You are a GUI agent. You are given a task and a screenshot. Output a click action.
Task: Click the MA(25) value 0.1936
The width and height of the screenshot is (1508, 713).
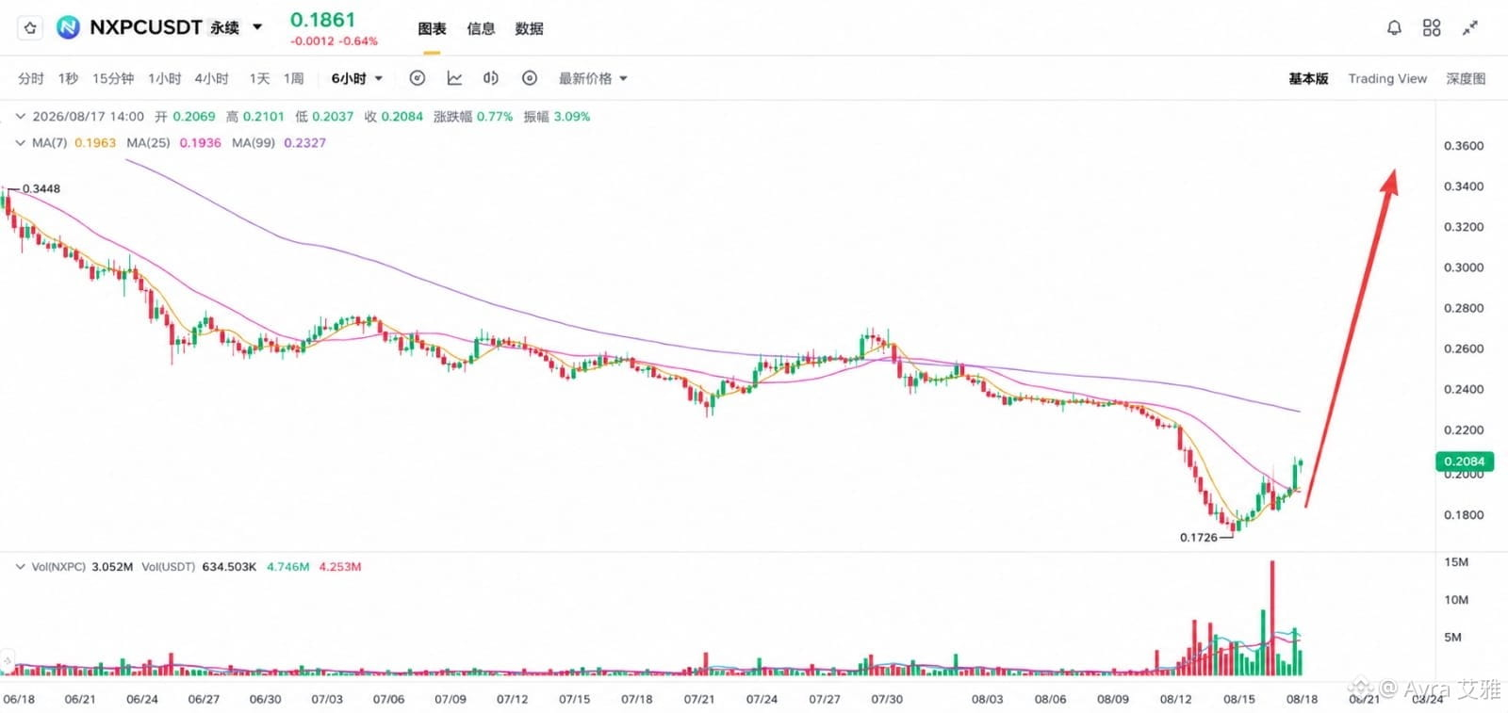coord(200,143)
